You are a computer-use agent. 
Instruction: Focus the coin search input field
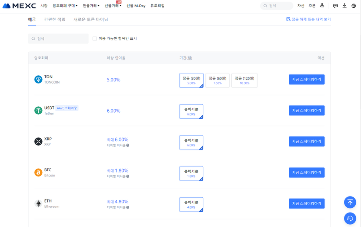58,39
